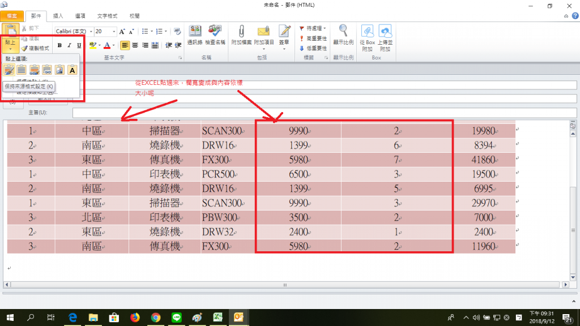This screenshot has height=326, width=580.
Task: Click the vertical scrollbar down arrow
Action: pyautogui.click(x=573, y=277)
